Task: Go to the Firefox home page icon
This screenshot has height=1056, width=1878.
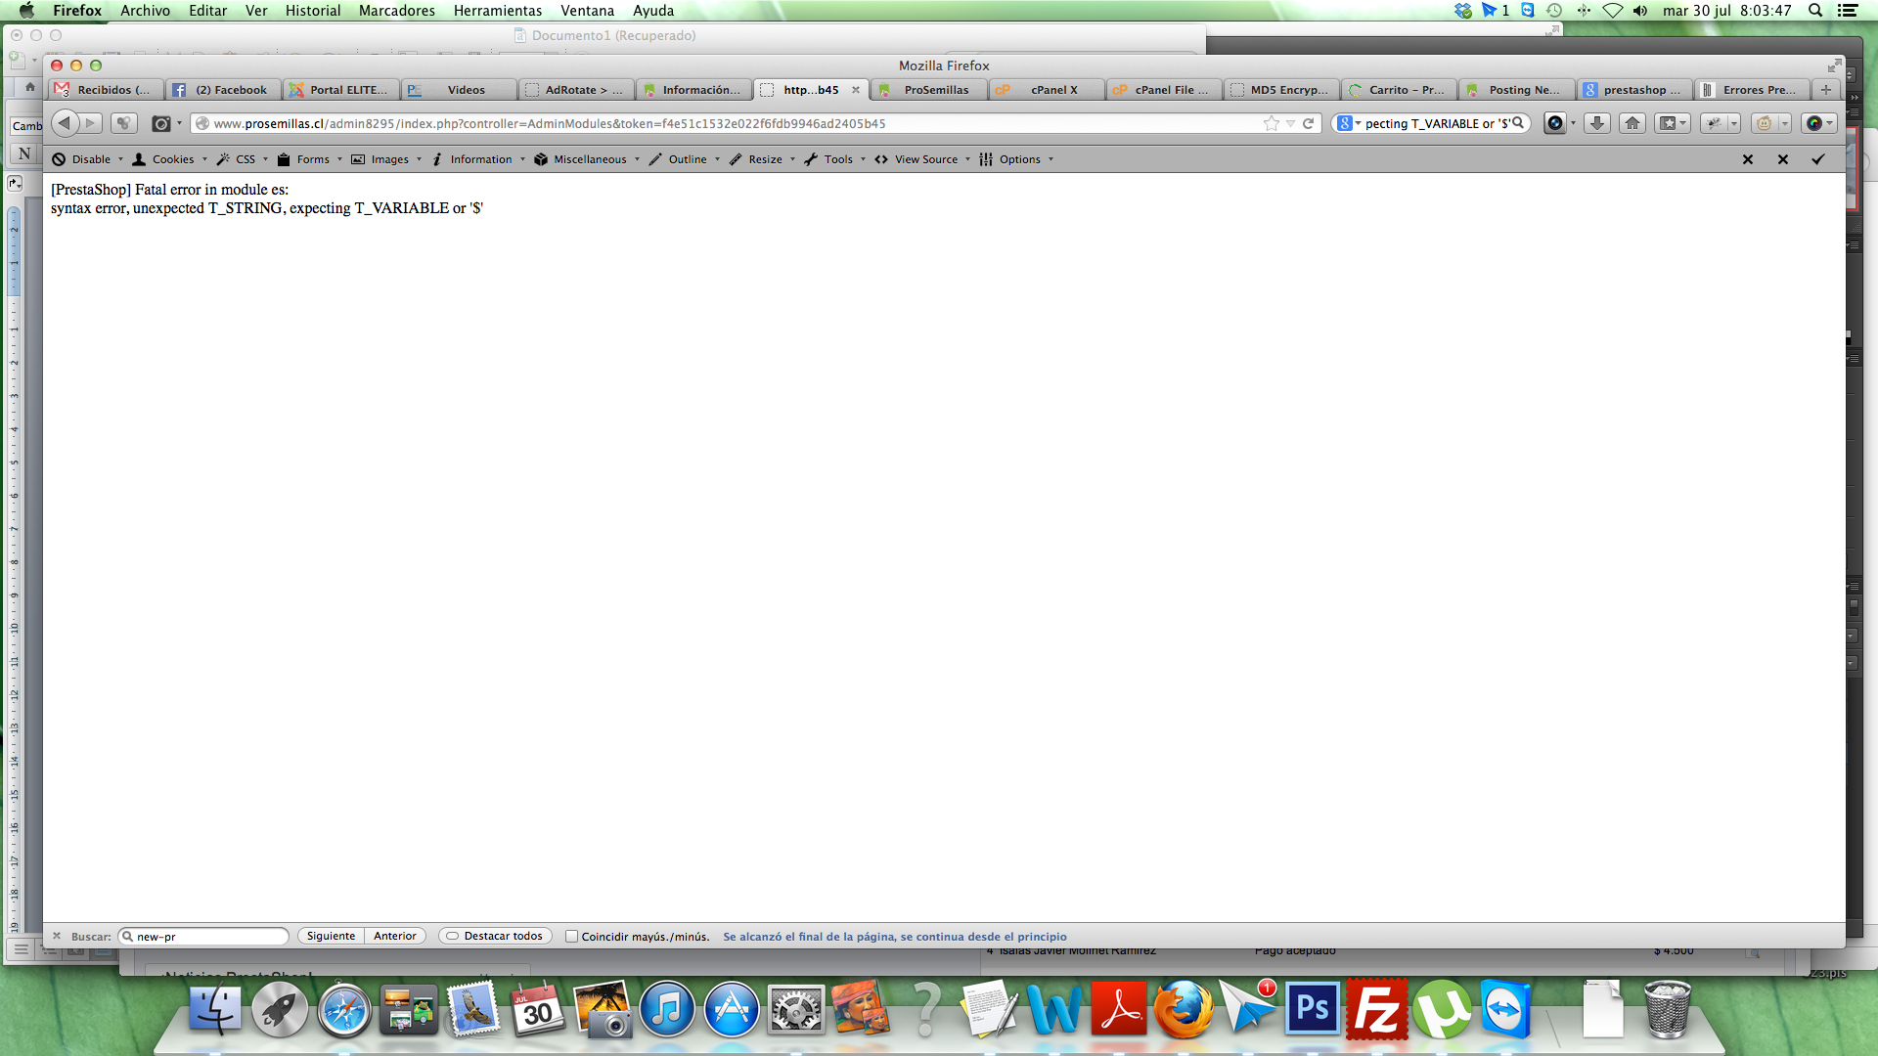Action: (1632, 123)
